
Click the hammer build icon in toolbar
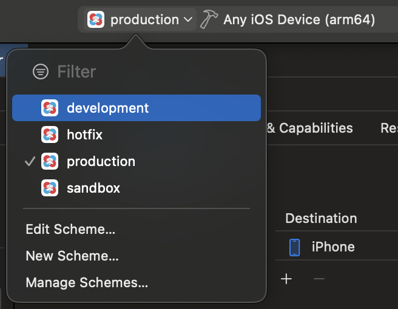(x=209, y=19)
